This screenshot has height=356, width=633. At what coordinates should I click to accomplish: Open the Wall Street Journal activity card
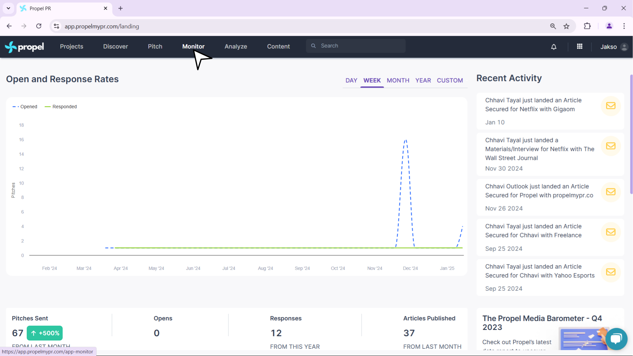[550, 154]
